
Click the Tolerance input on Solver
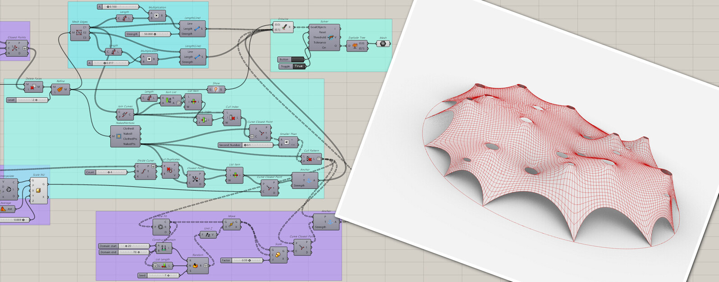pos(320,43)
